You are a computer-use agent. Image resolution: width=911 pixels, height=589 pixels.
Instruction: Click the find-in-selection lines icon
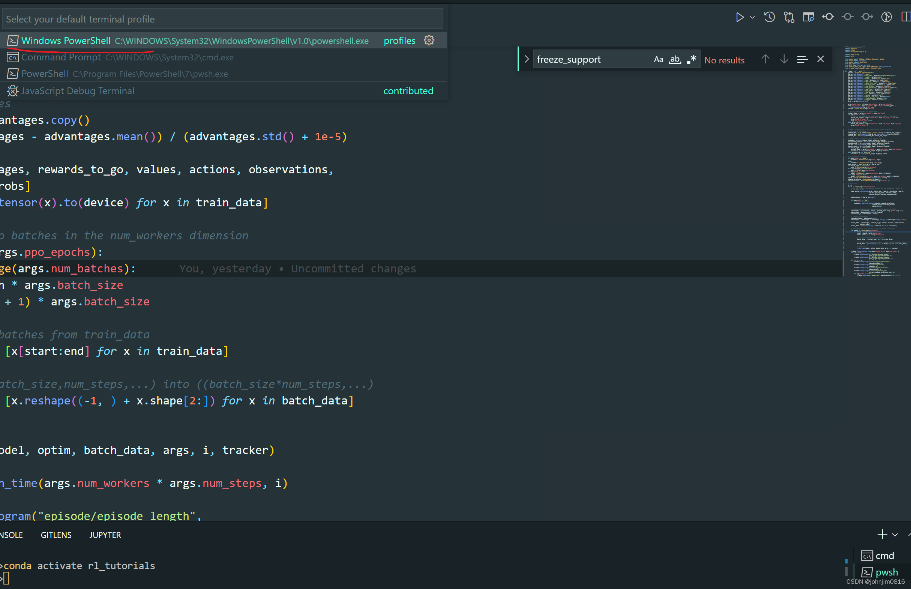pyautogui.click(x=802, y=59)
